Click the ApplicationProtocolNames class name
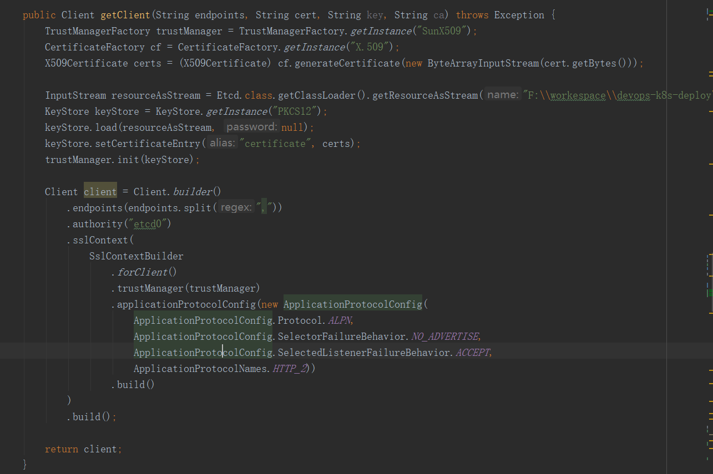The height and width of the screenshot is (474, 713). pyautogui.click(x=200, y=369)
